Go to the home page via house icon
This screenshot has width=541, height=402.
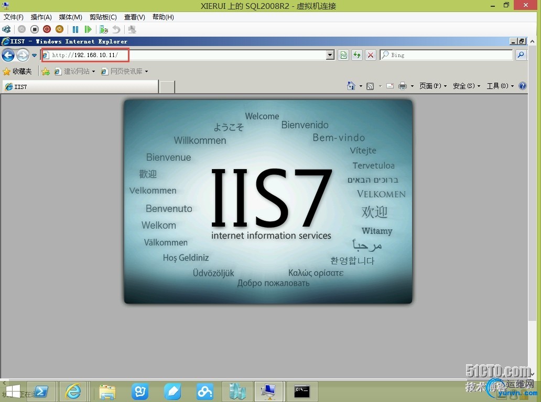coord(351,86)
